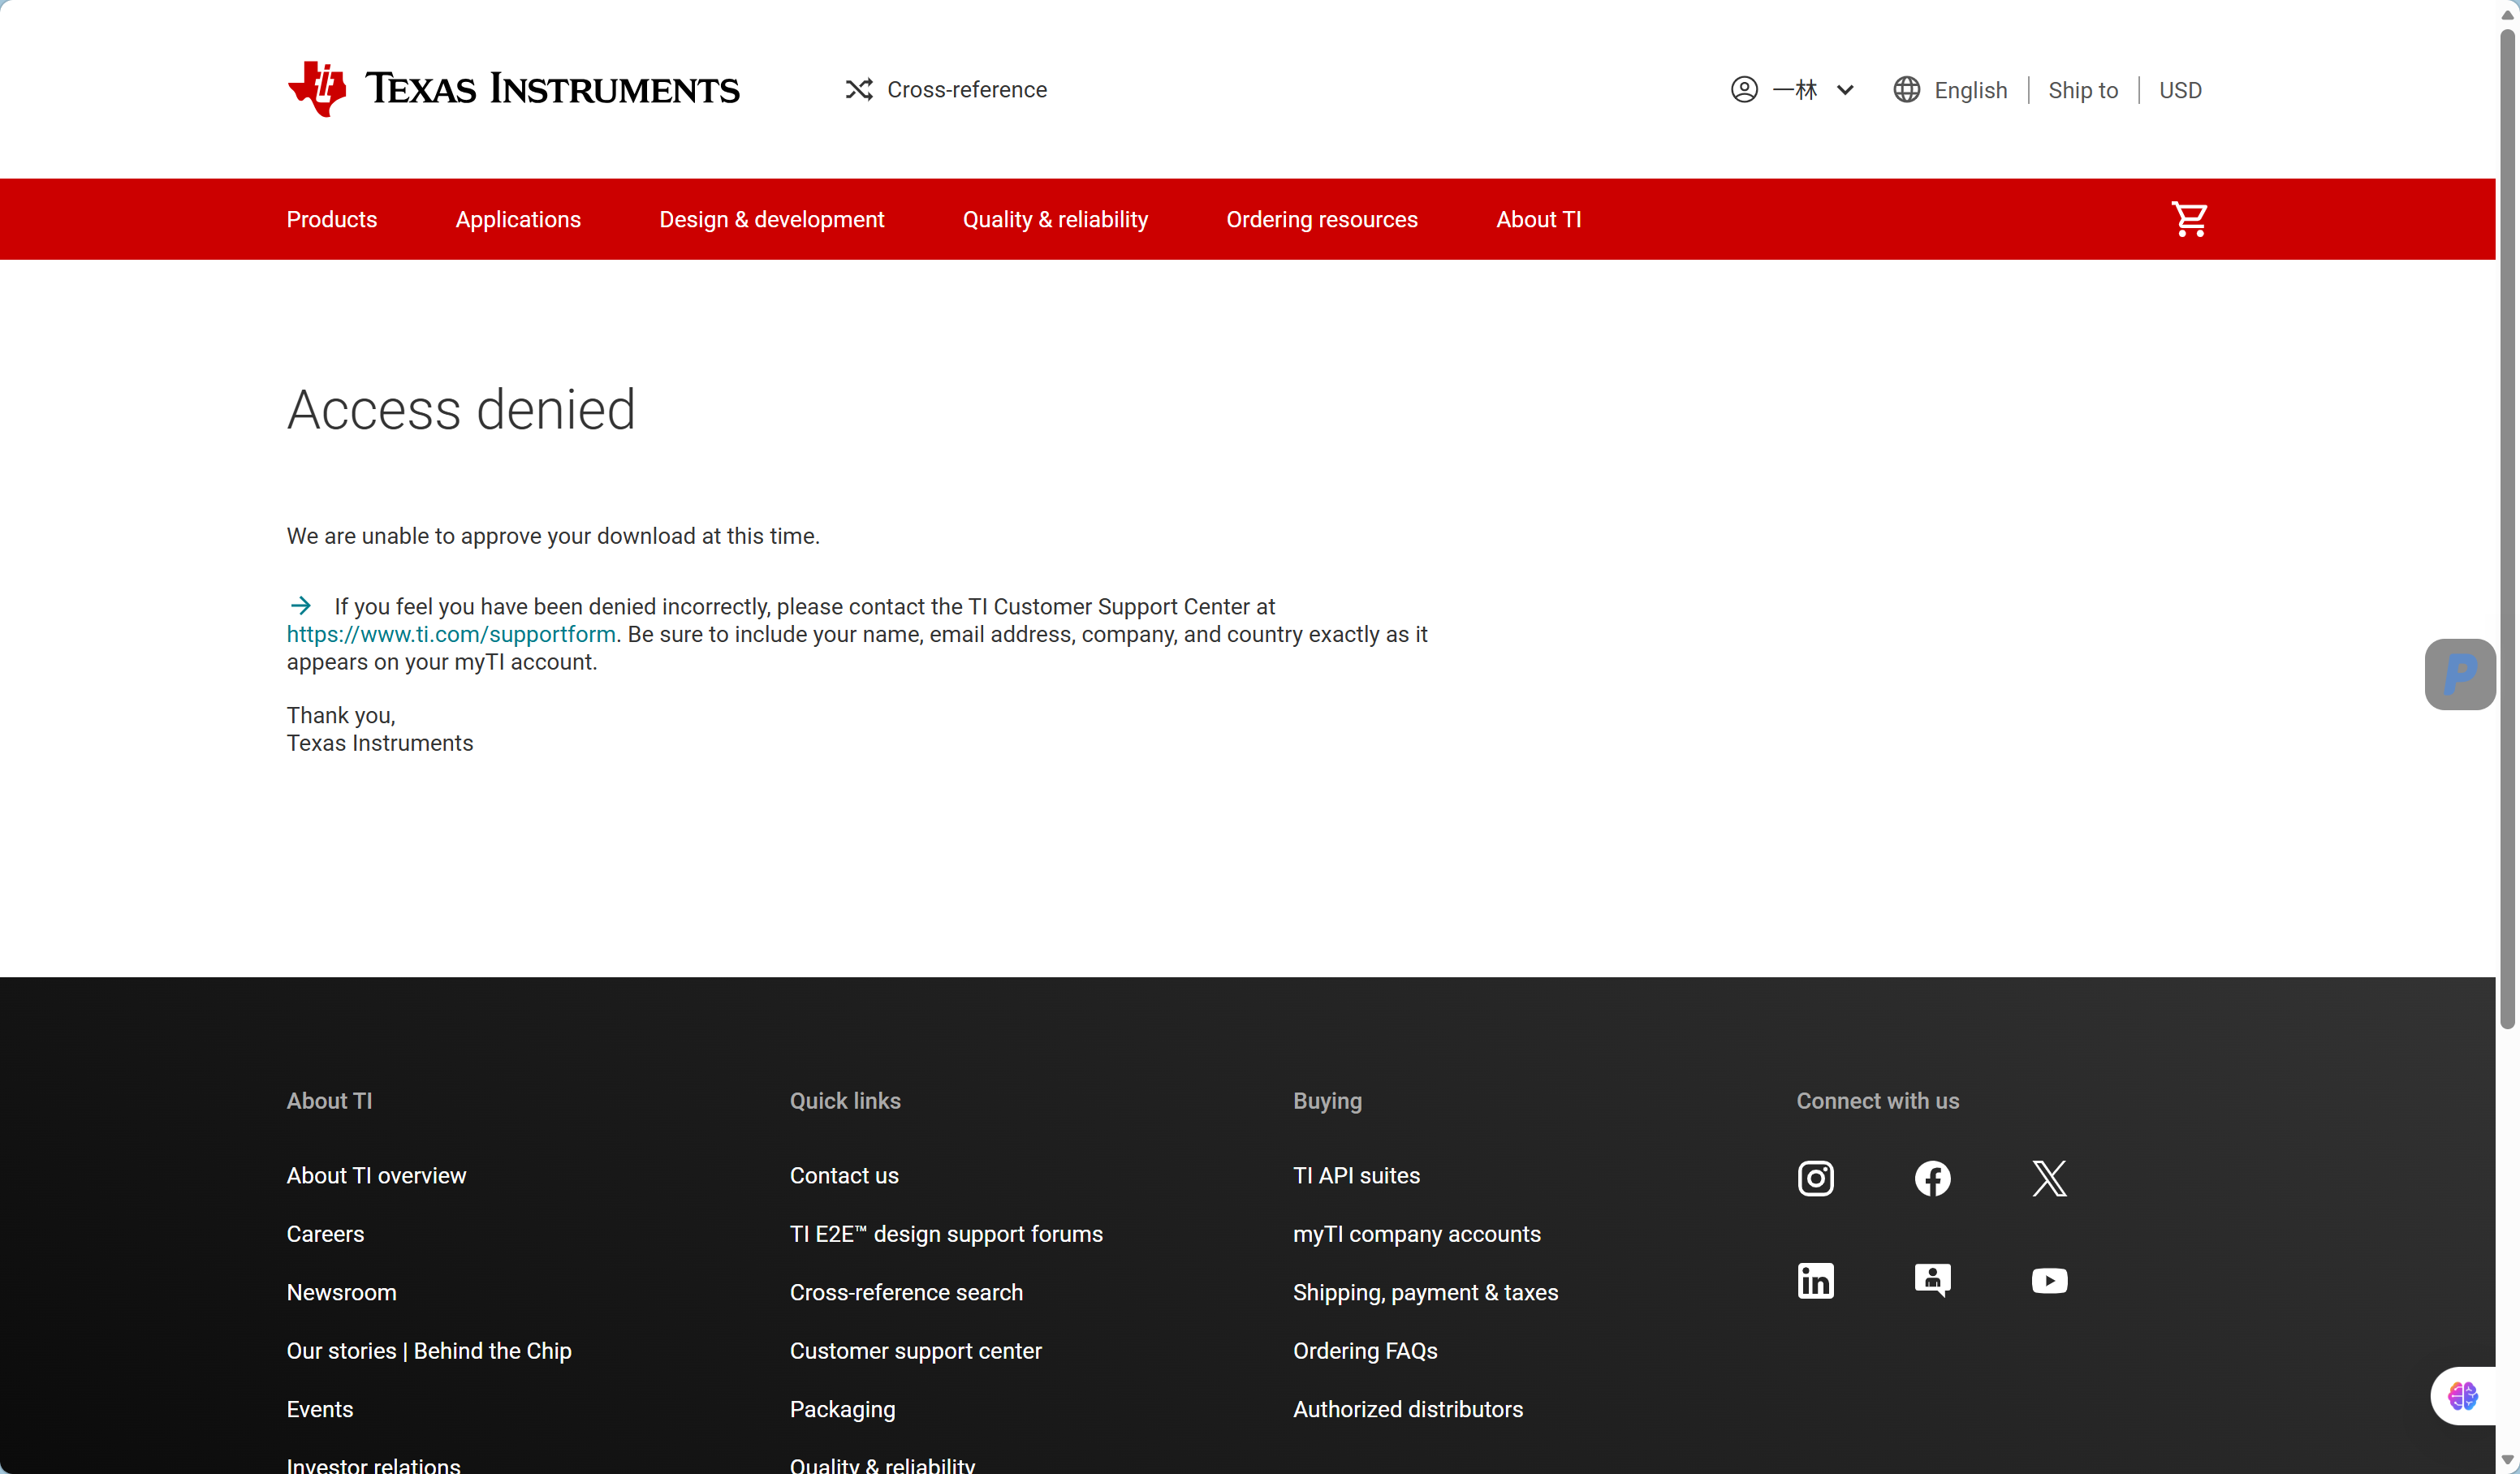Open Cross-reference search link
The image size is (2520, 1474).
click(x=906, y=1293)
